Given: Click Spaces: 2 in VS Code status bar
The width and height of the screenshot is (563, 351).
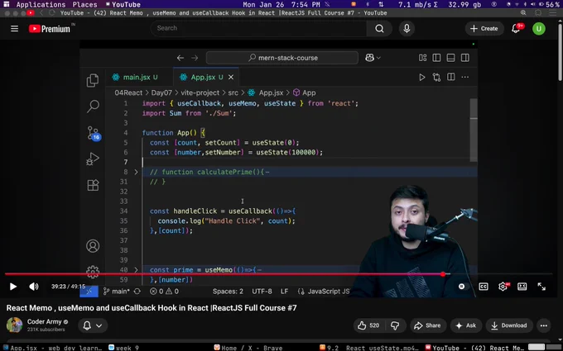Looking at the screenshot, I should click(228, 292).
